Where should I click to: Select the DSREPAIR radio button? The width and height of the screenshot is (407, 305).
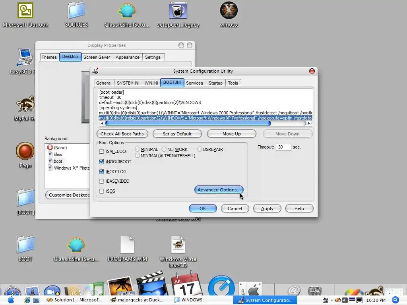(200, 149)
